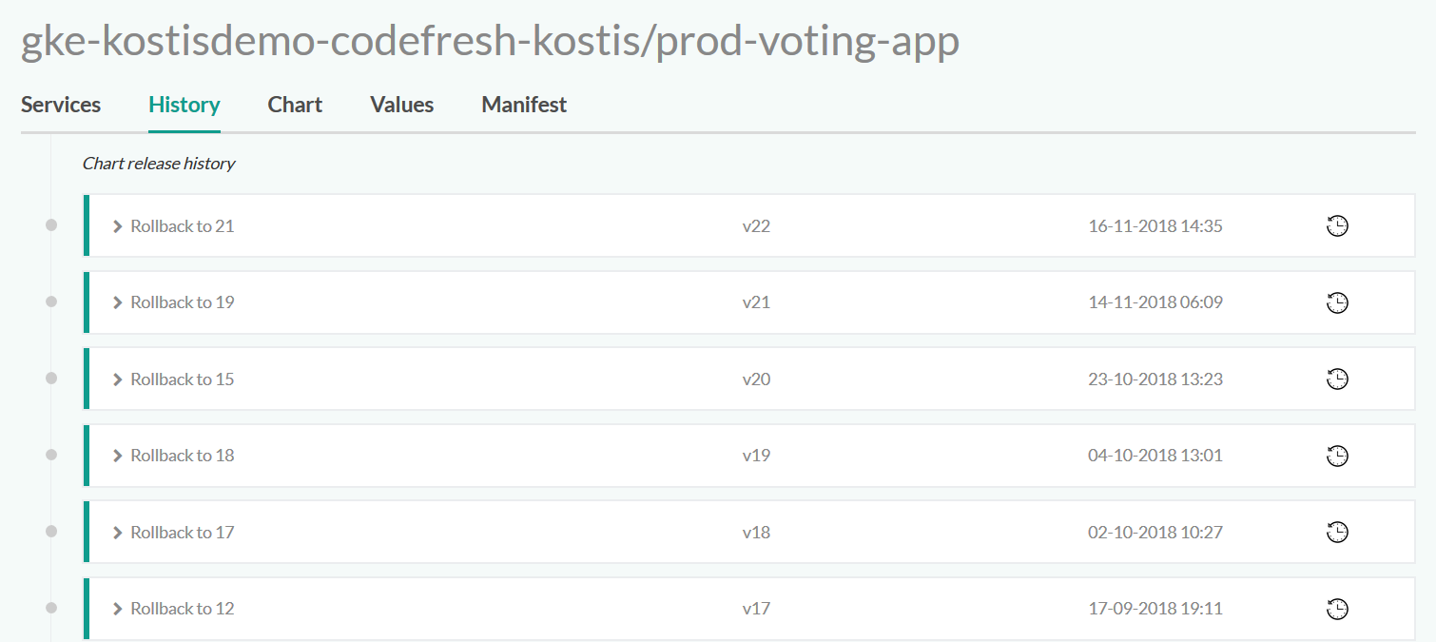Viewport: 1436px width, 642px height.
Task: Switch to the Services tab
Action: [x=61, y=105]
